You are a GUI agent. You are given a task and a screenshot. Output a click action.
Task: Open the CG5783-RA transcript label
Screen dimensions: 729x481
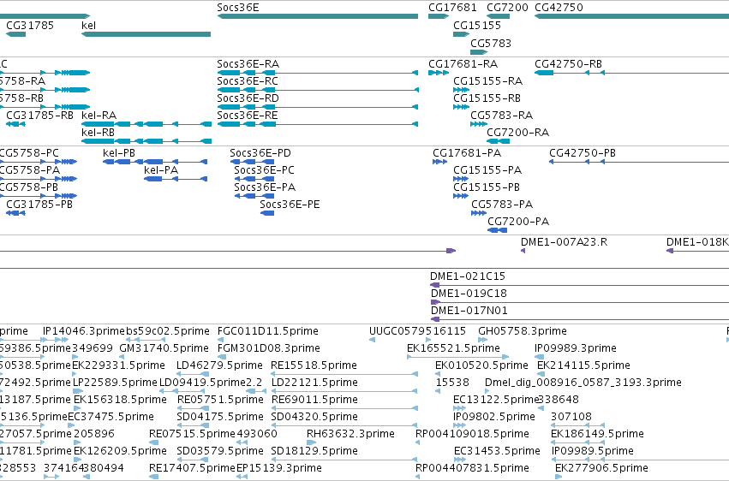click(x=502, y=116)
